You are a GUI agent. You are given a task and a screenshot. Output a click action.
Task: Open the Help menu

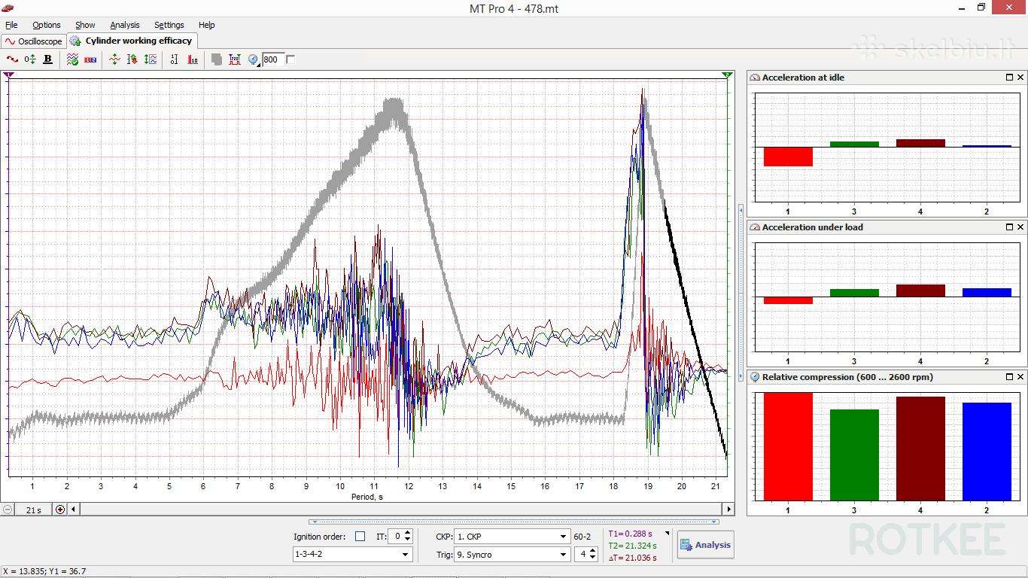[x=206, y=25]
